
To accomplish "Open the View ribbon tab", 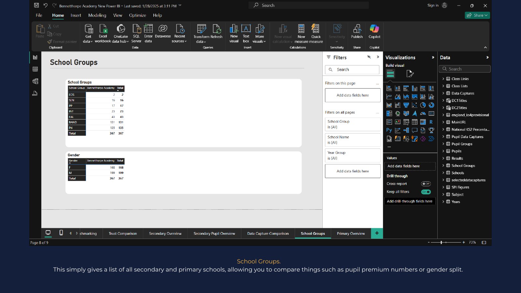I will tap(118, 15).
